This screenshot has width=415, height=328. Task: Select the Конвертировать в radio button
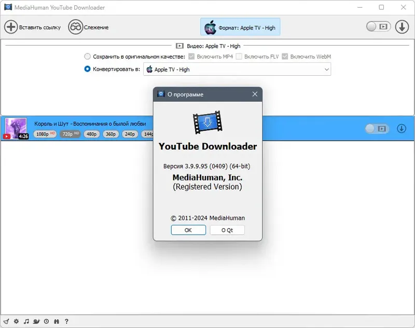pyautogui.click(x=87, y=69)
